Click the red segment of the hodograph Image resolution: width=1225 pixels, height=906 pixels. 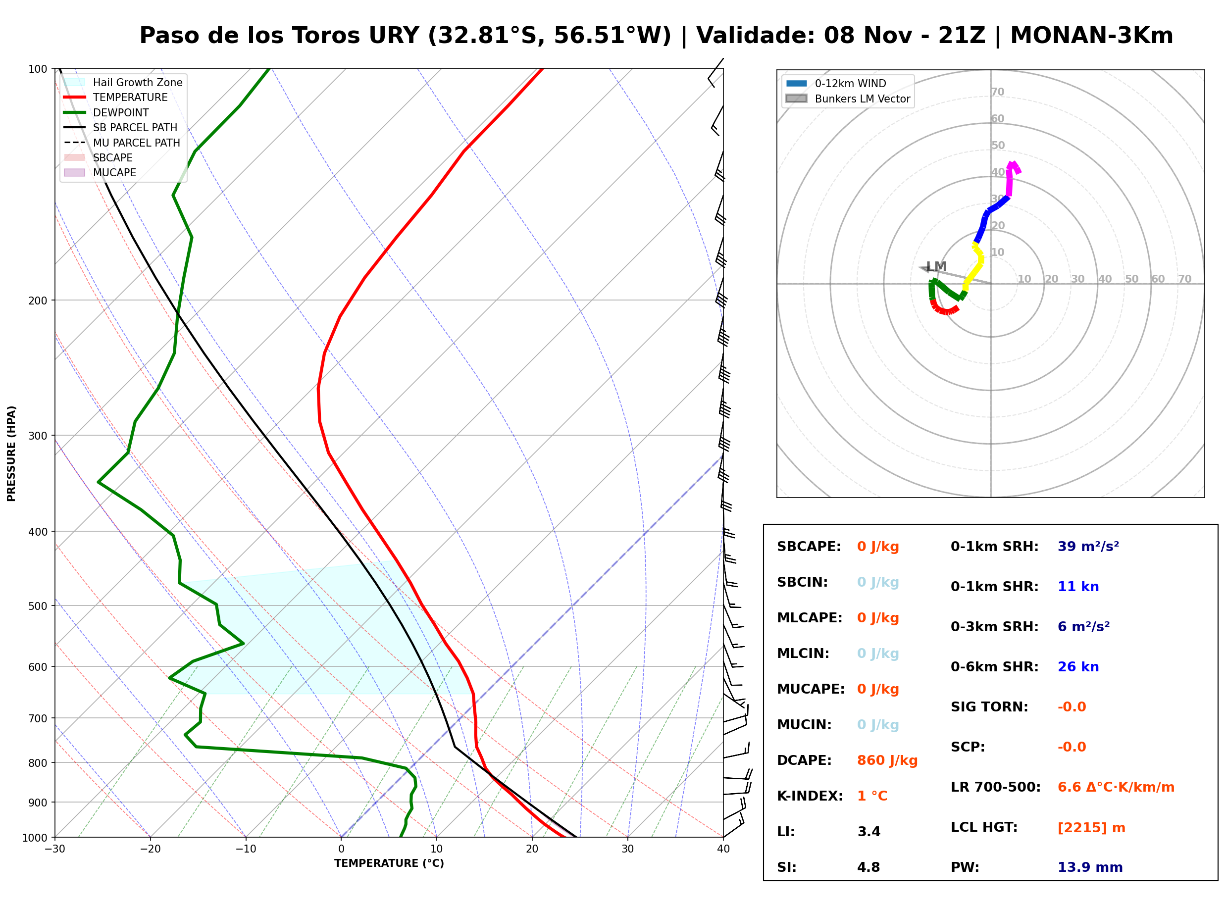944,308
